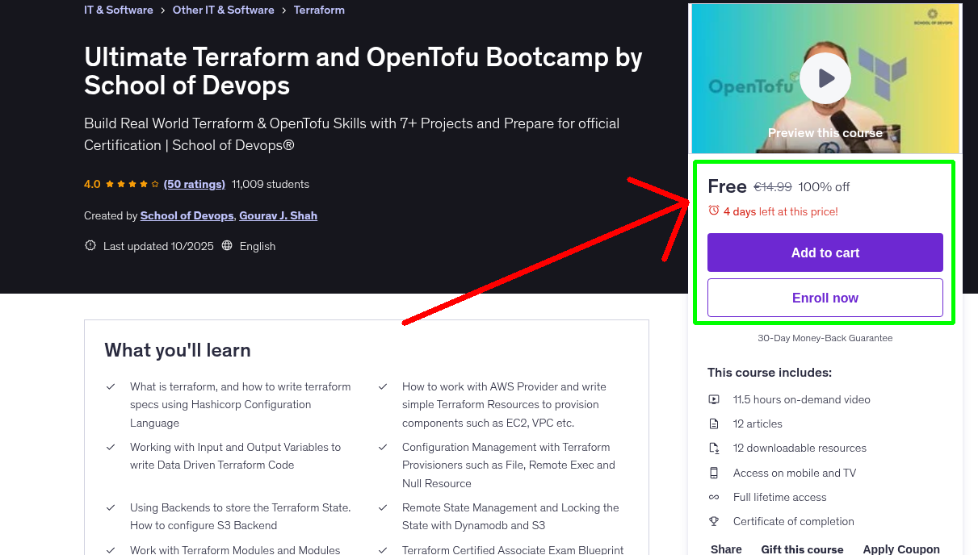Click the downloadable resources icon
This screenshot has height=555, width=978.
[x=714, y=448]
